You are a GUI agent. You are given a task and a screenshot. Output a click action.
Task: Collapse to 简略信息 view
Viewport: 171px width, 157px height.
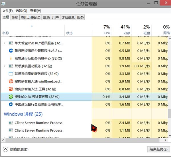(16, 149)
